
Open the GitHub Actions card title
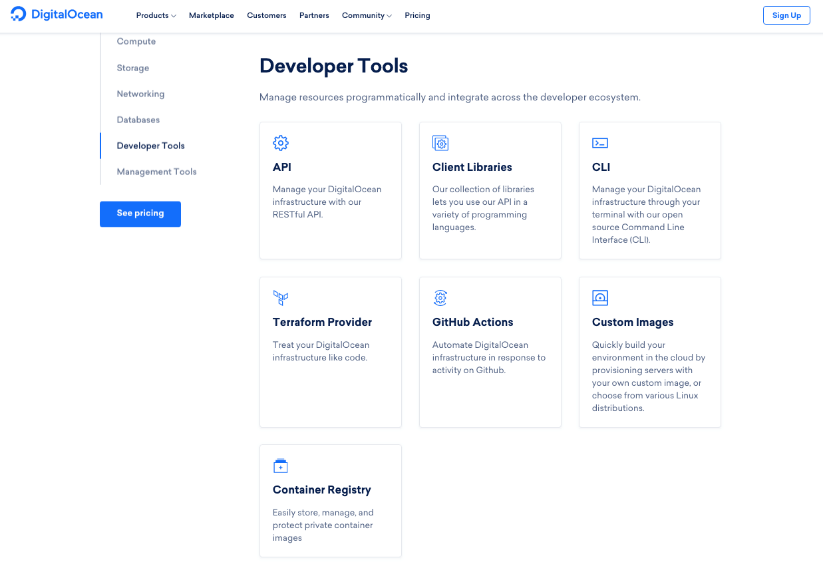click(473, 322)
